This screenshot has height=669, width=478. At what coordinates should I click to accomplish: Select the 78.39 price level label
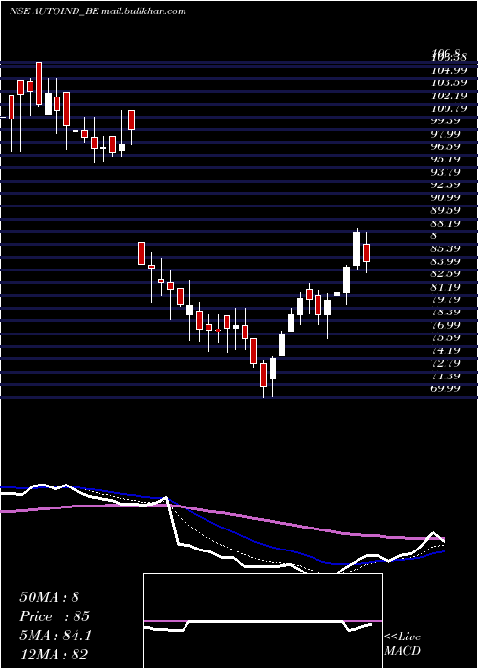coord(446,313)
